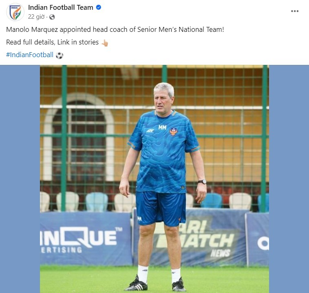
Task: Open the three-dot post options menu
Action: (x=295, y=11)
